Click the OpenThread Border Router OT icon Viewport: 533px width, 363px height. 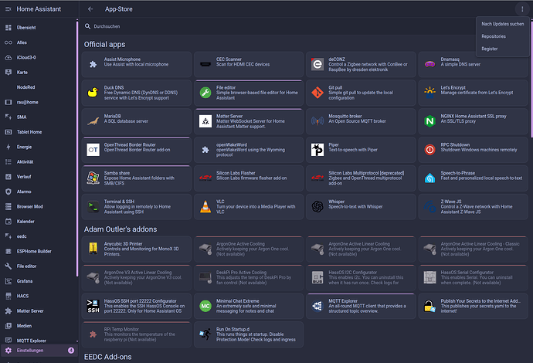pyautogui.click(x=93, y=150)
